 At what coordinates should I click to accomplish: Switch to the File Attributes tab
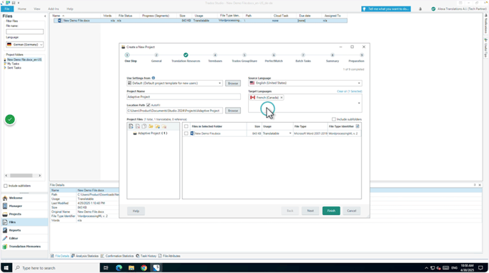click(x=169, y=256)
